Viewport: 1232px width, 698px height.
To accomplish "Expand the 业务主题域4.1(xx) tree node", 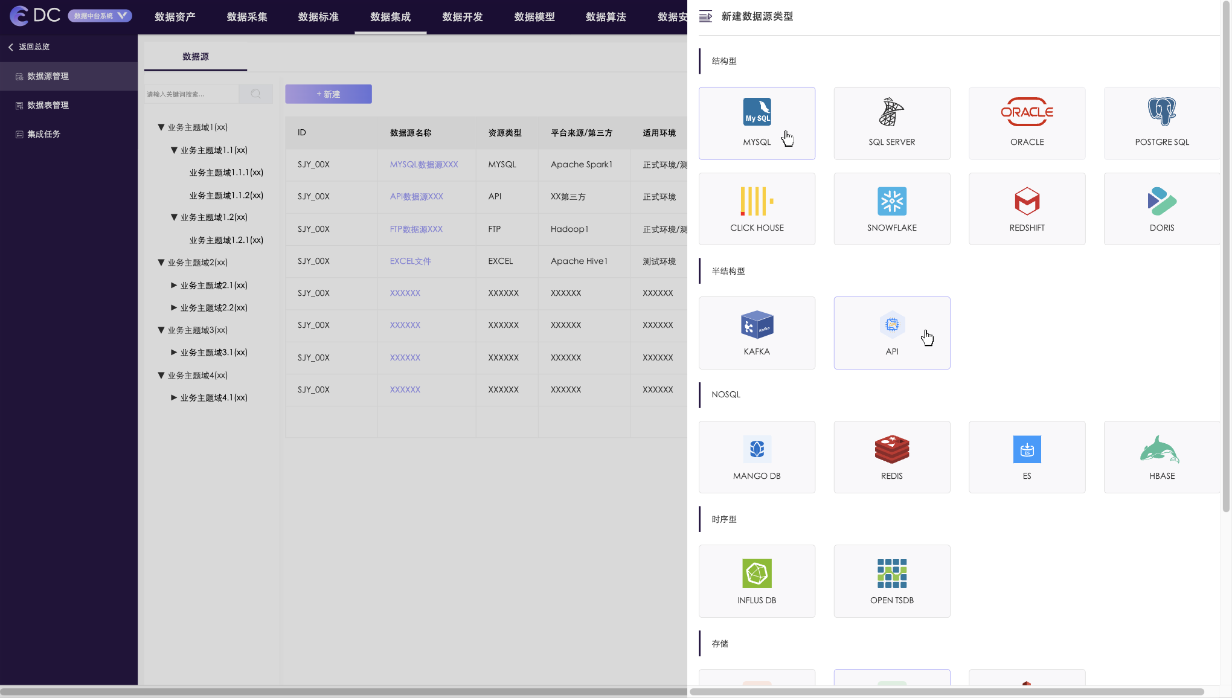I will [x=174, y=398].
